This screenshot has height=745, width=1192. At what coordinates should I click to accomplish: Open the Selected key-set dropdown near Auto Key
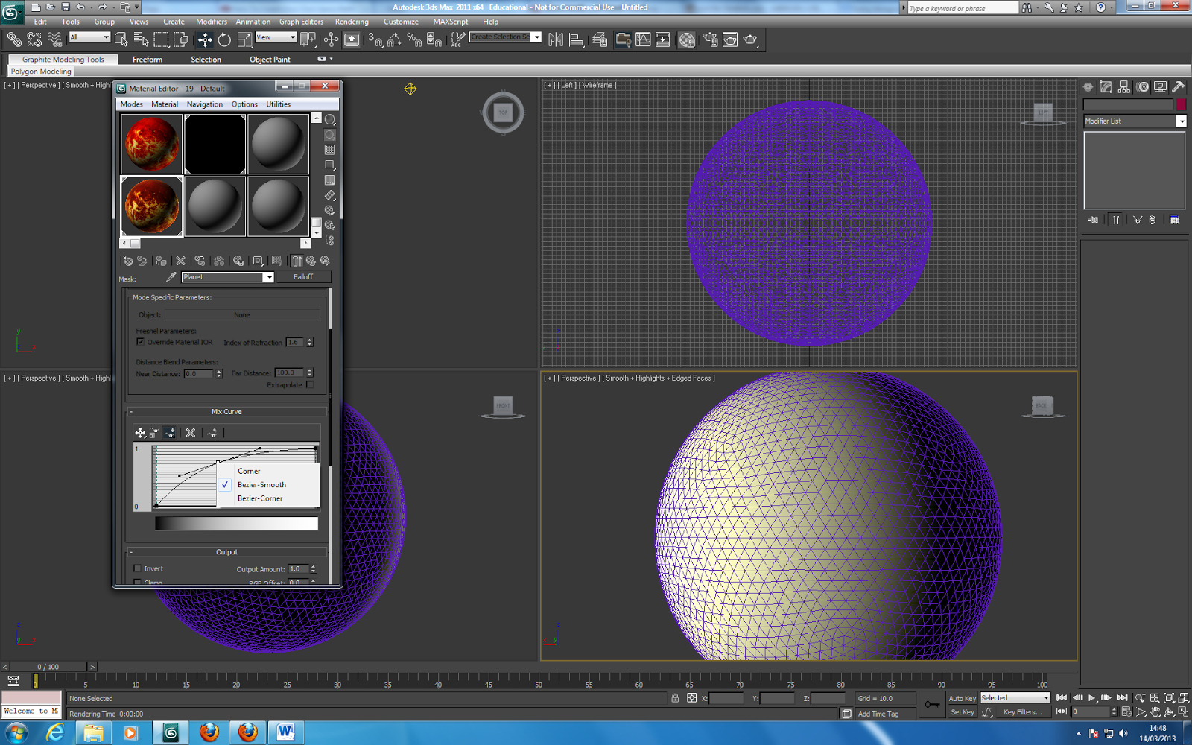(1046, 697)
